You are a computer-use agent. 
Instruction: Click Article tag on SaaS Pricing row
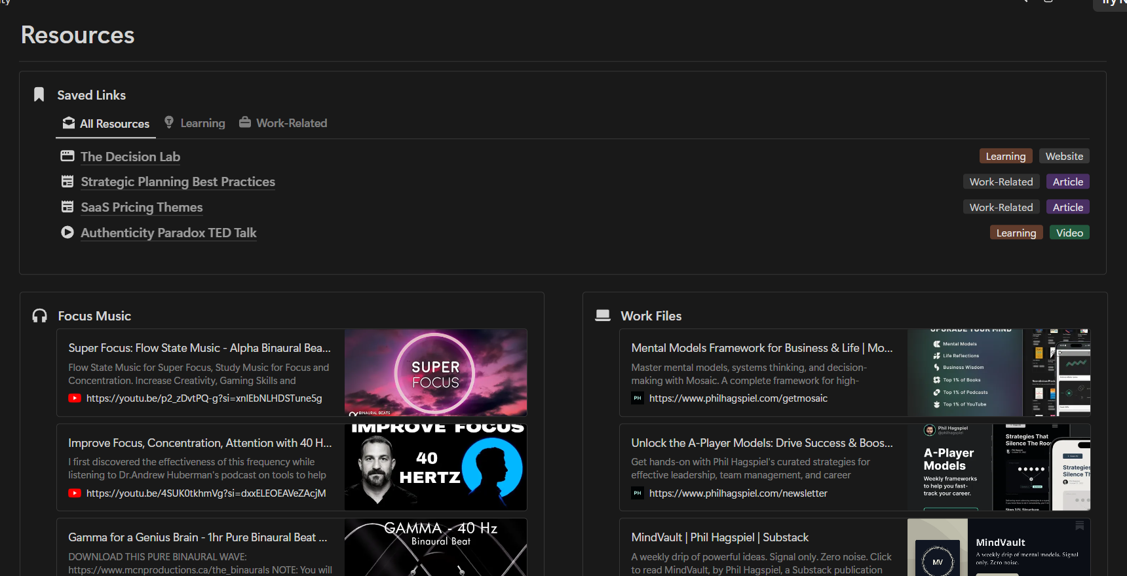tap(1068, 207)
